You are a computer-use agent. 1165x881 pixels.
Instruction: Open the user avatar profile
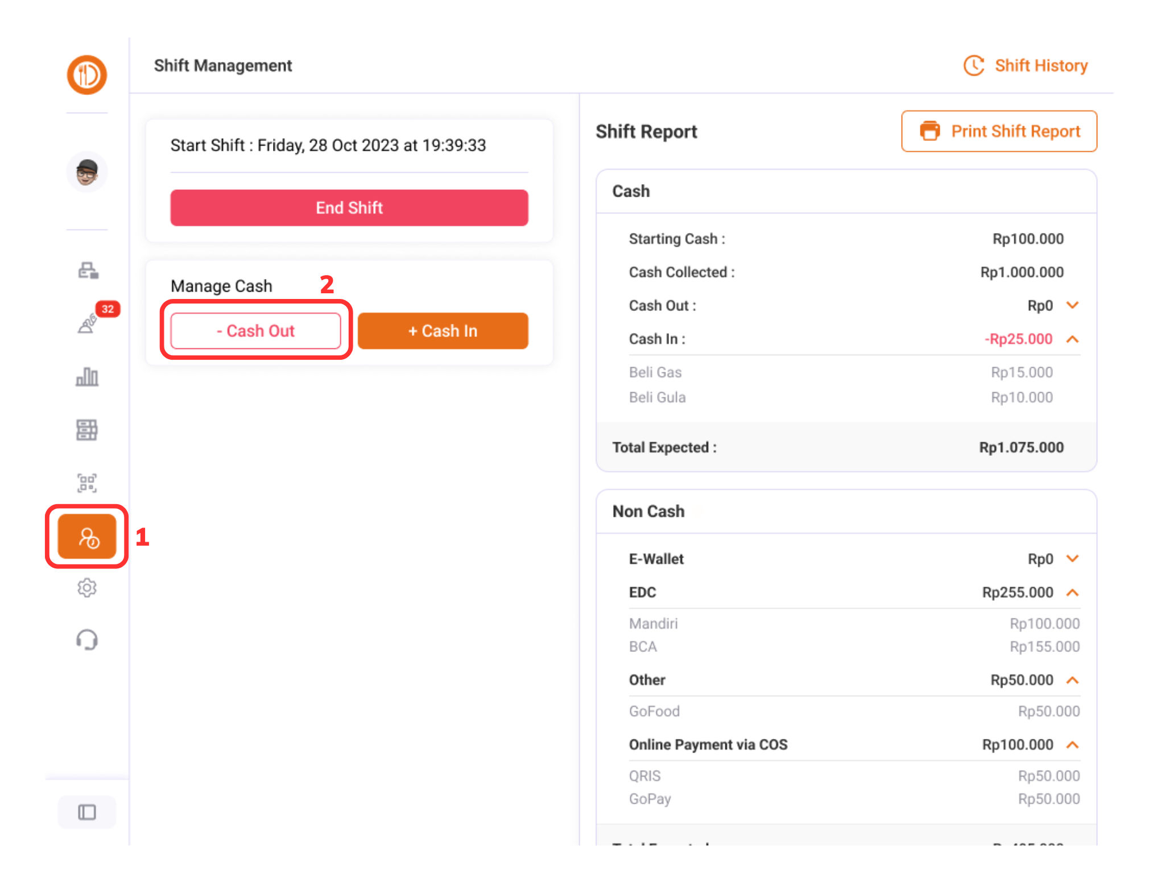tap(86, 172)
